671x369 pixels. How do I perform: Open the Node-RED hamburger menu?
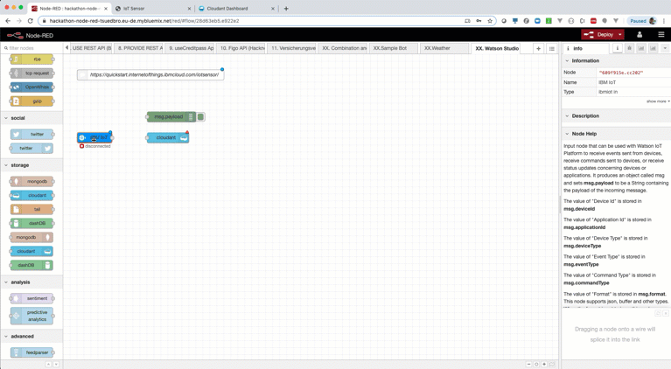pyautogui.click(x=661, y=35)
